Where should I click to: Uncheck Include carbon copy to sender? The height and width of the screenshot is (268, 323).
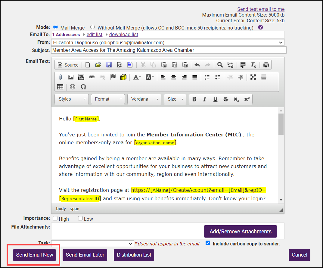pos(208,243)
